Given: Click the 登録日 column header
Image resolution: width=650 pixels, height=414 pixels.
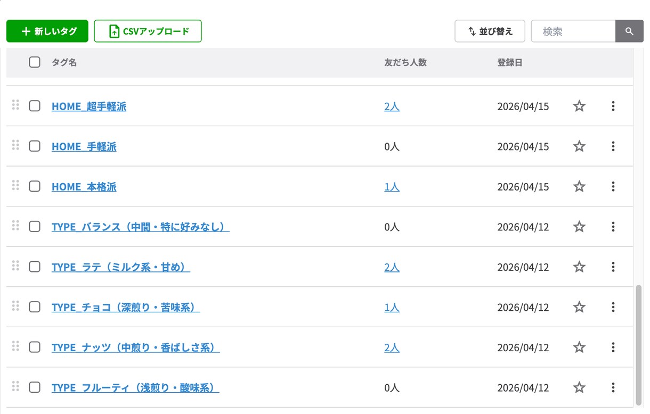Looking at the screenshot, I should pos(510,62).
